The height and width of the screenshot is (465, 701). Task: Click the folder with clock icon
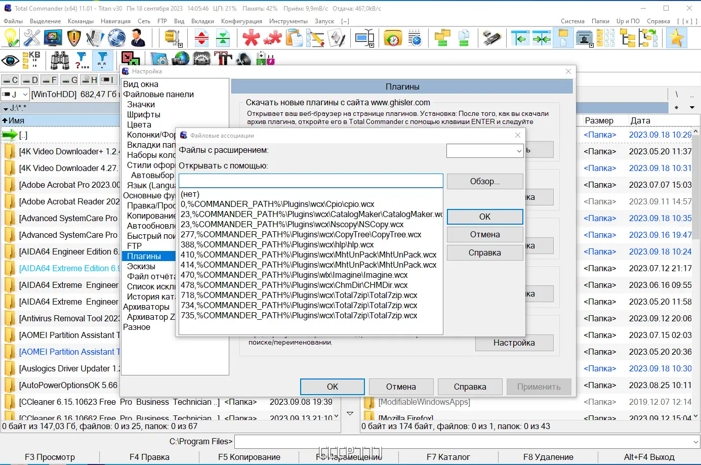pyautogui.click(x=393, y=38)
